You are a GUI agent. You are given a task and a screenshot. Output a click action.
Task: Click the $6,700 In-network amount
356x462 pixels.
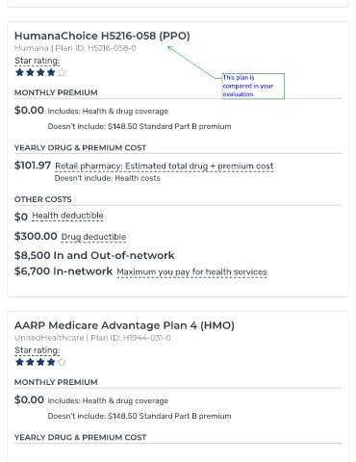[x=64, y=271]
